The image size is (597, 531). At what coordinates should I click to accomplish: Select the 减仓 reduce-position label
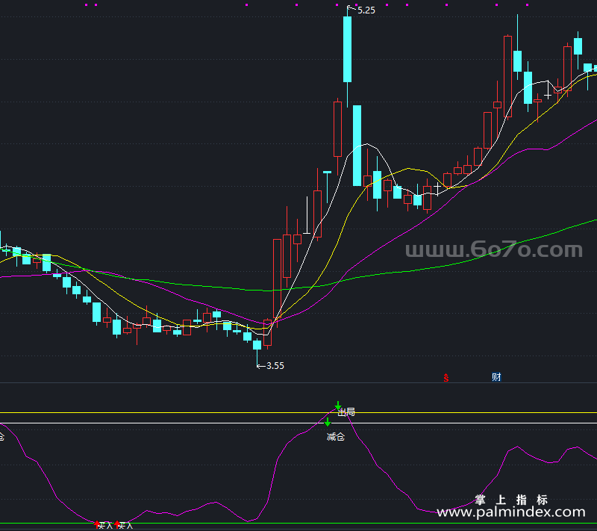point(336,437)
